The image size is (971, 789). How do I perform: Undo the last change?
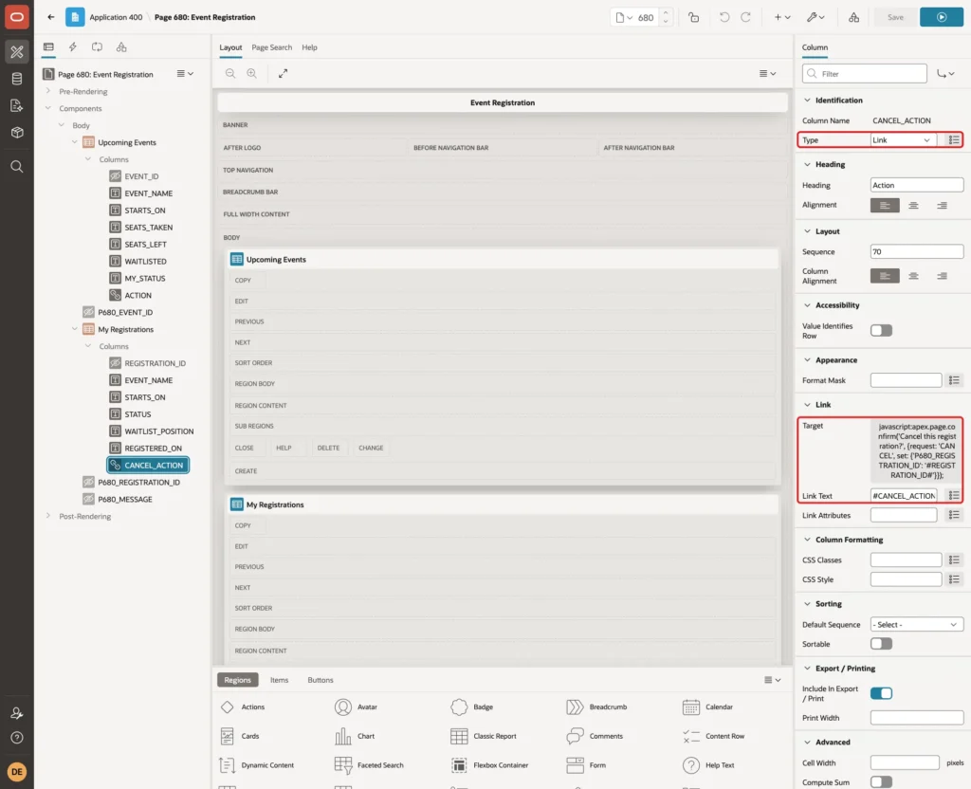tap(724, 17)
